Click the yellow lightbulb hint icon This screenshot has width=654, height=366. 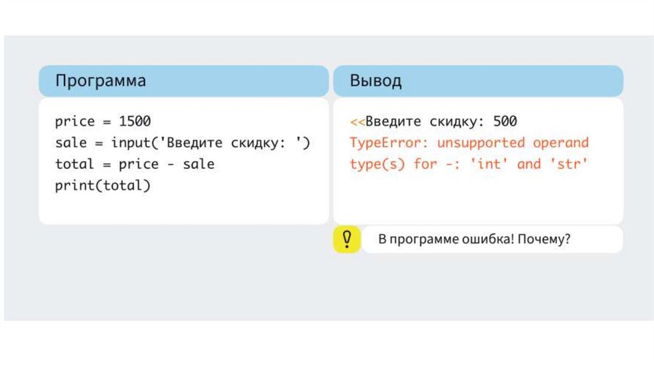tap(347, 239)
